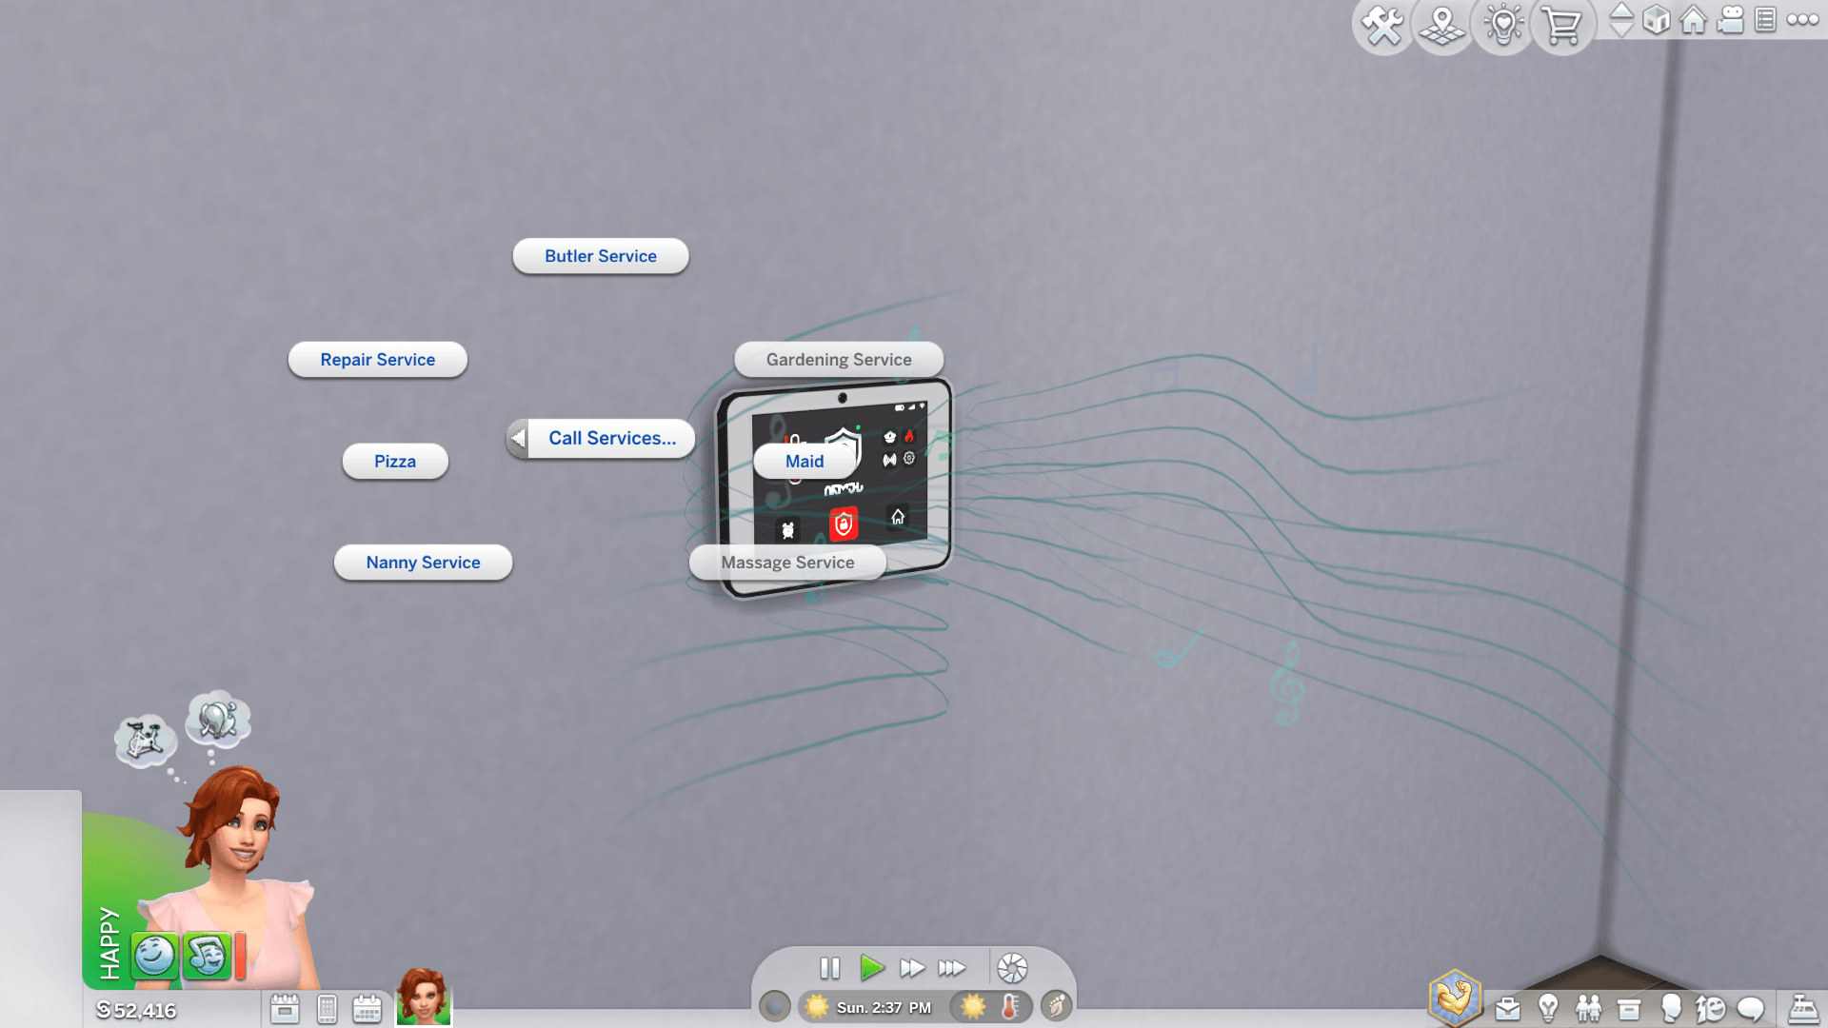Screen dimensions: 1828x1028
Task: Click the household funds 52,416
Action: [137, 1010]
